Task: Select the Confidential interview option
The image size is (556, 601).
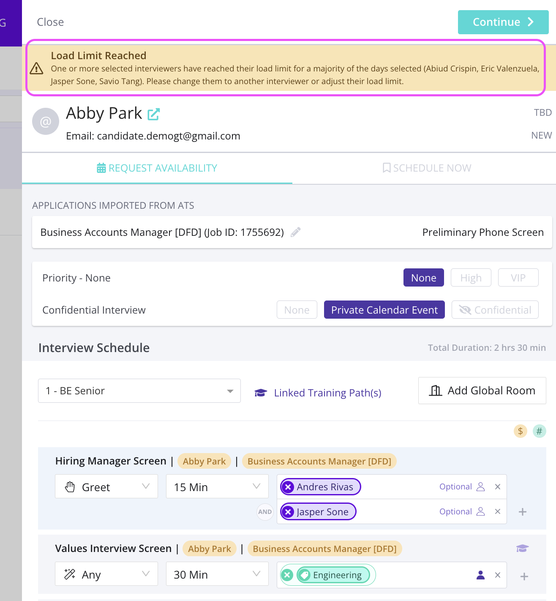Action: point(495,309)
